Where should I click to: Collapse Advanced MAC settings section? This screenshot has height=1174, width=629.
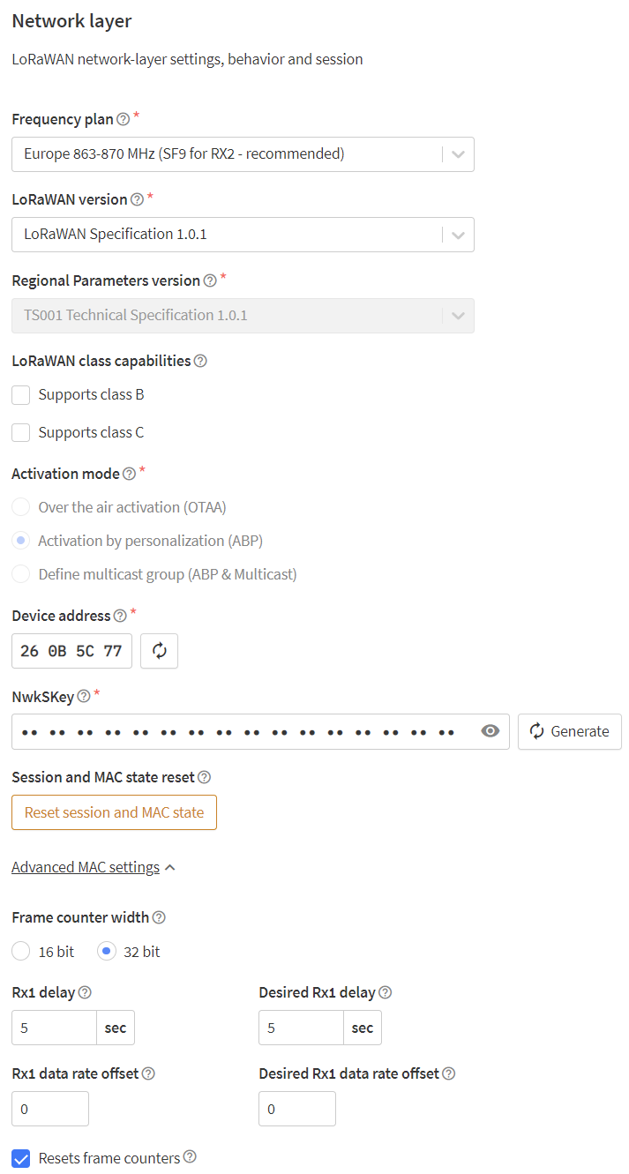[94, 867]
